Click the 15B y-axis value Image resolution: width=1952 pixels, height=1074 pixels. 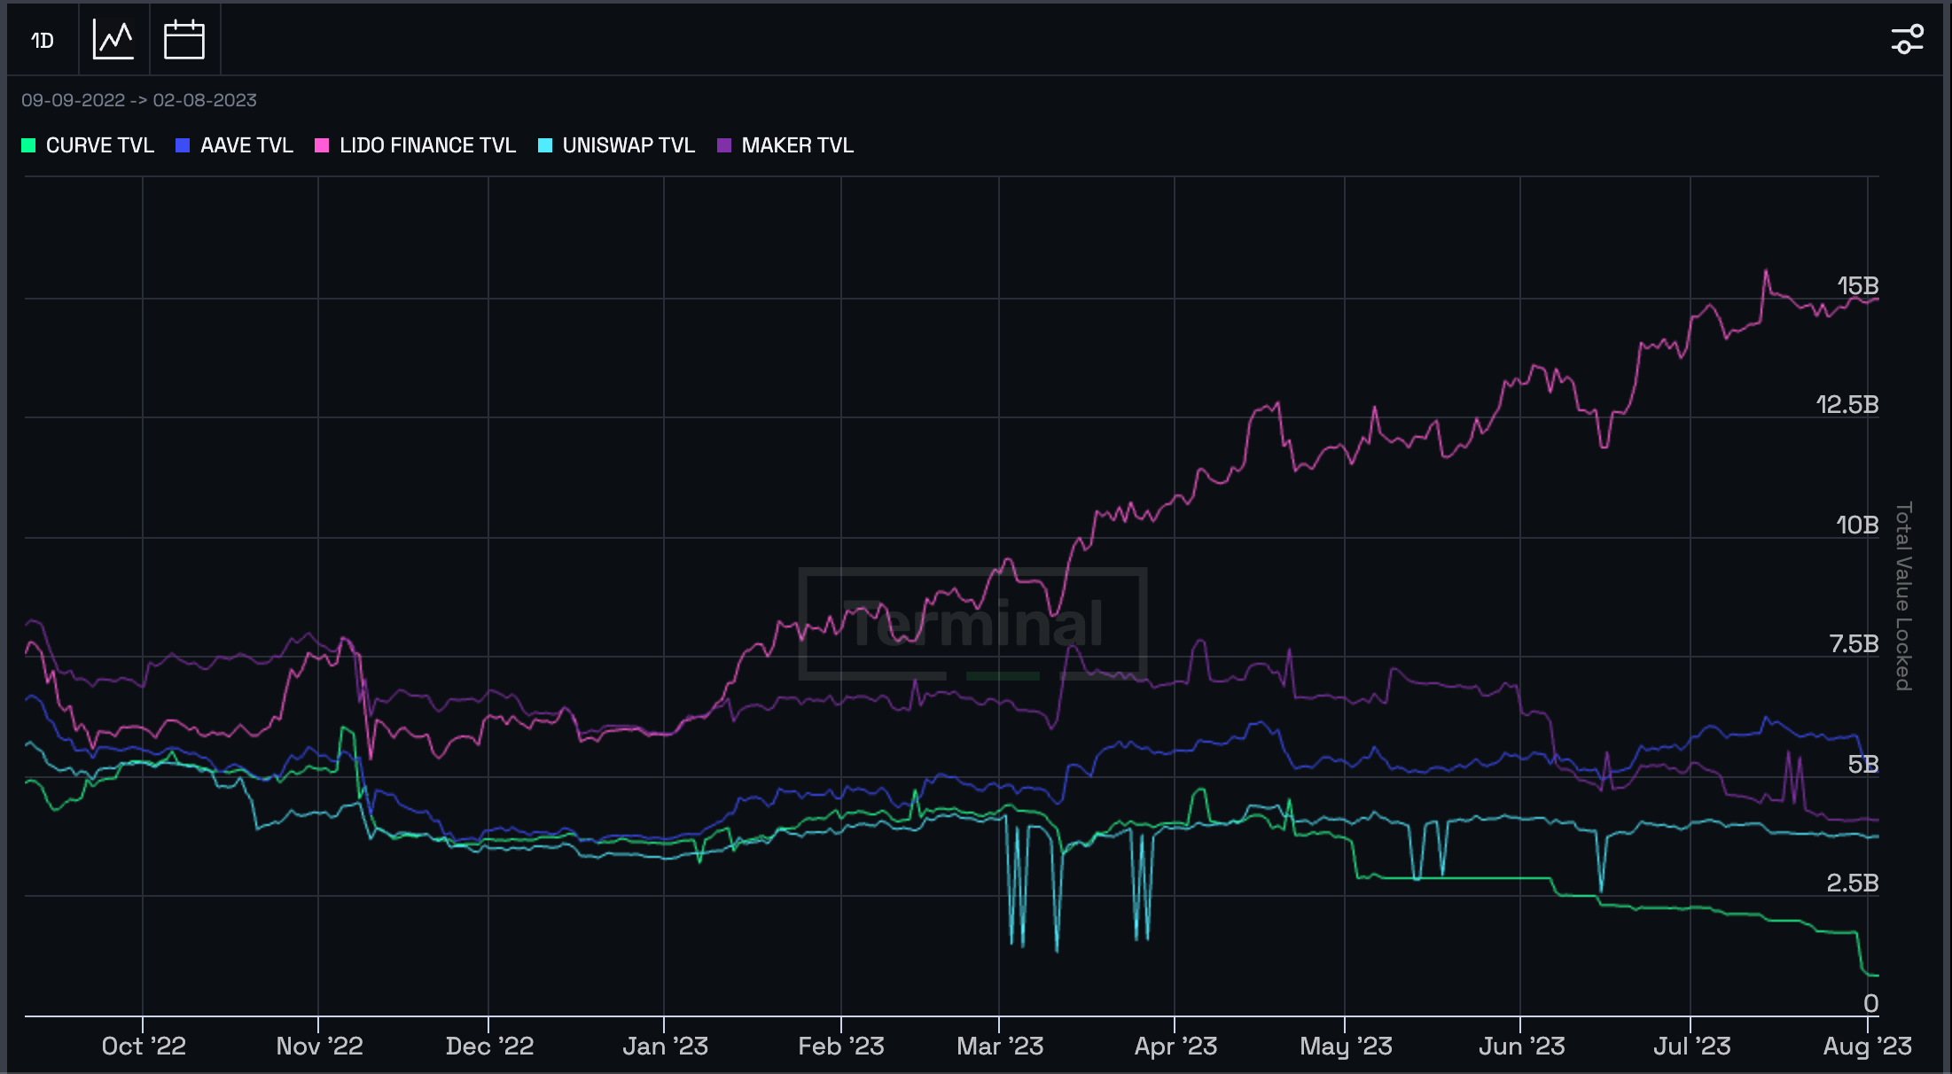coord(1857,286)
